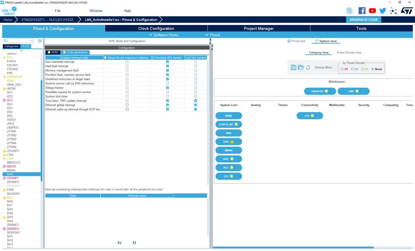Image resolution: width=415 pixels, height=251 pixels.
Task: Open the Facebook icon link
Action: pos(362,10)
